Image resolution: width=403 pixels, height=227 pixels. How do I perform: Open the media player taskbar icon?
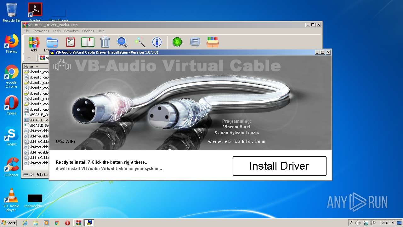coord(46,223)
